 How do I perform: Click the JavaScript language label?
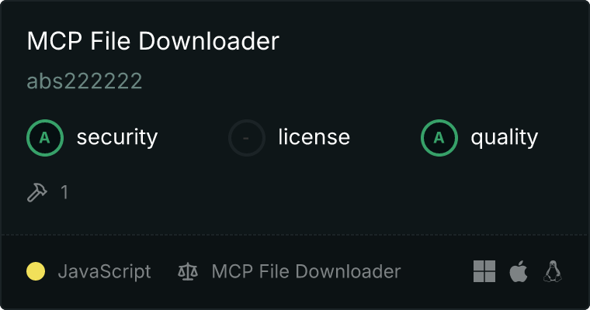click(105, 272)
